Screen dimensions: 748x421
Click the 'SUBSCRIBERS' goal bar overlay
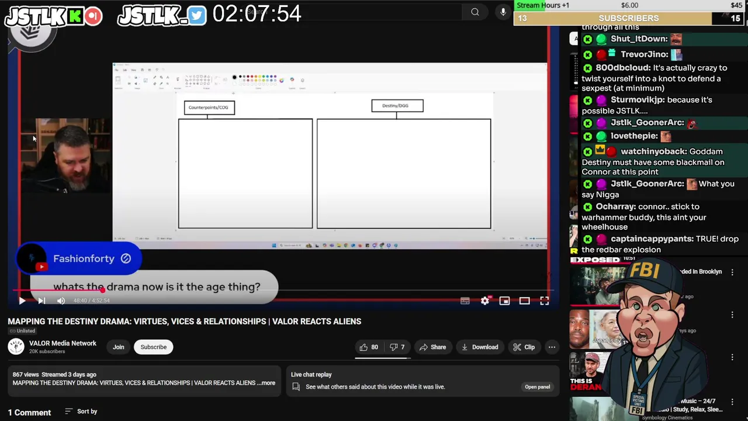(629, 18)
